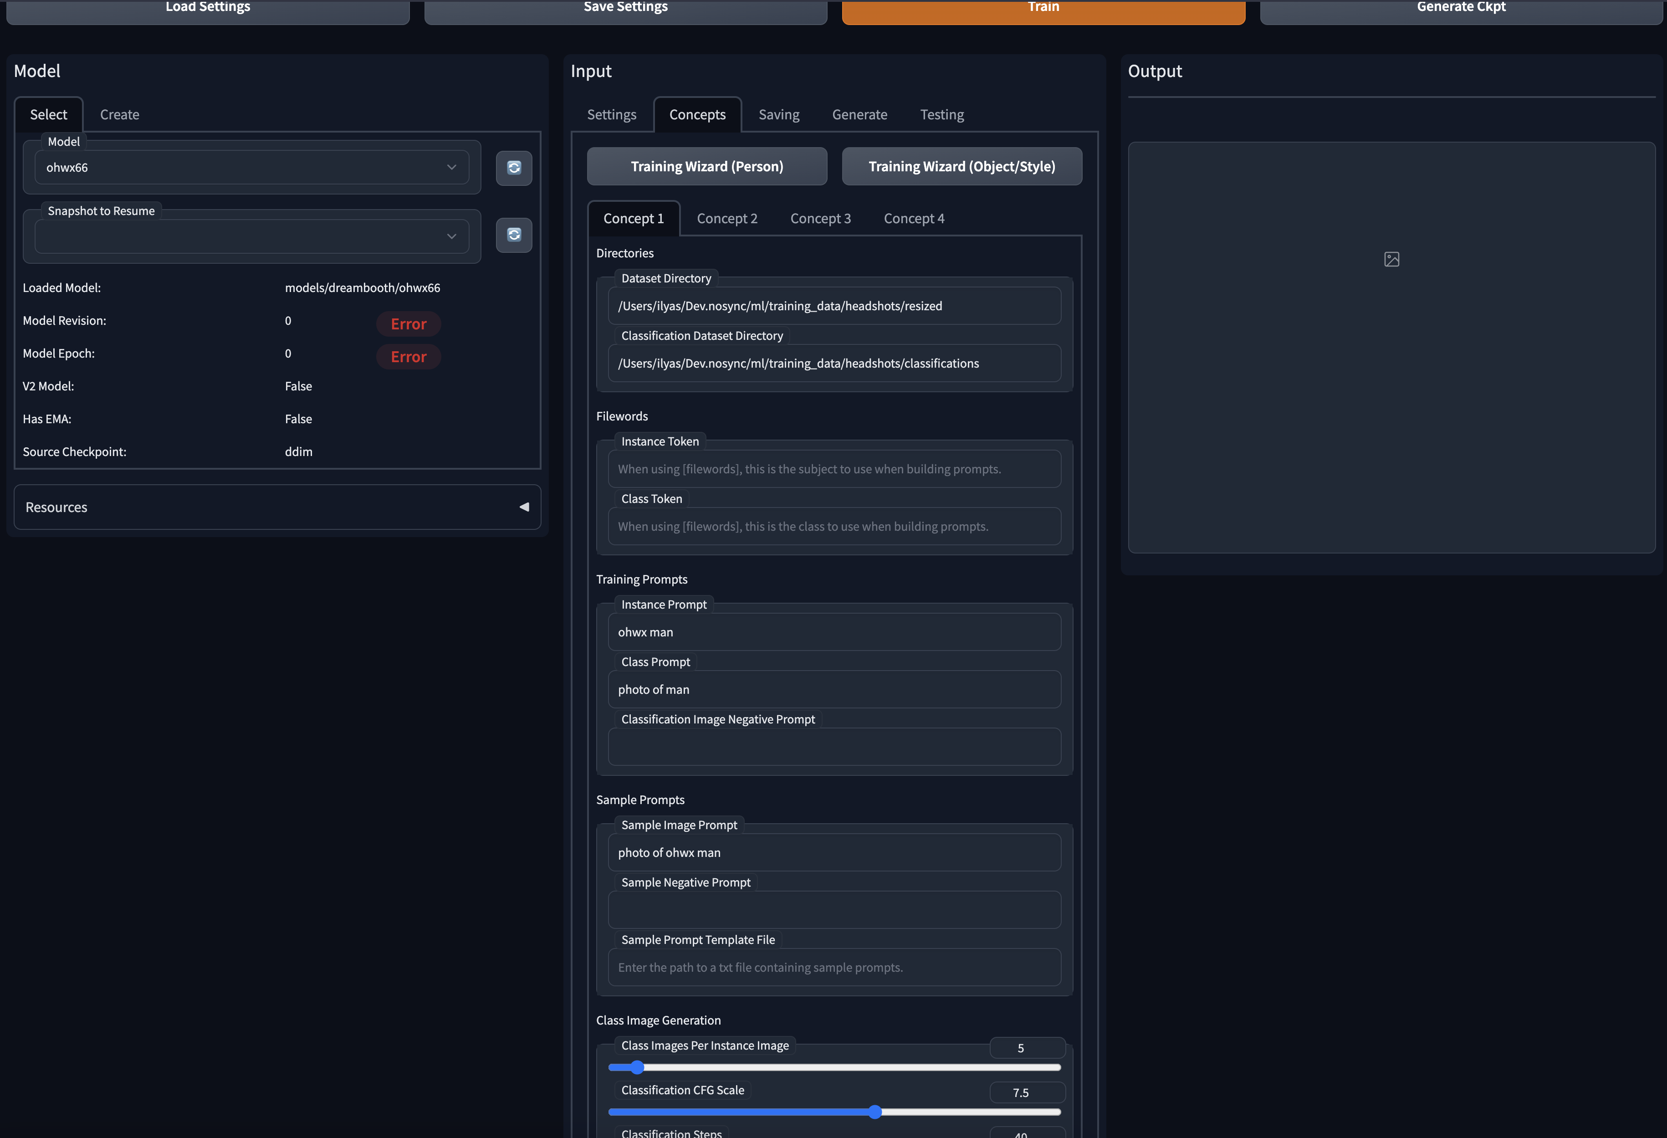The width and height of the screenshot is (1667, 1138).
Task: Open the Saving tab
Action: click(x=779, y=115)
